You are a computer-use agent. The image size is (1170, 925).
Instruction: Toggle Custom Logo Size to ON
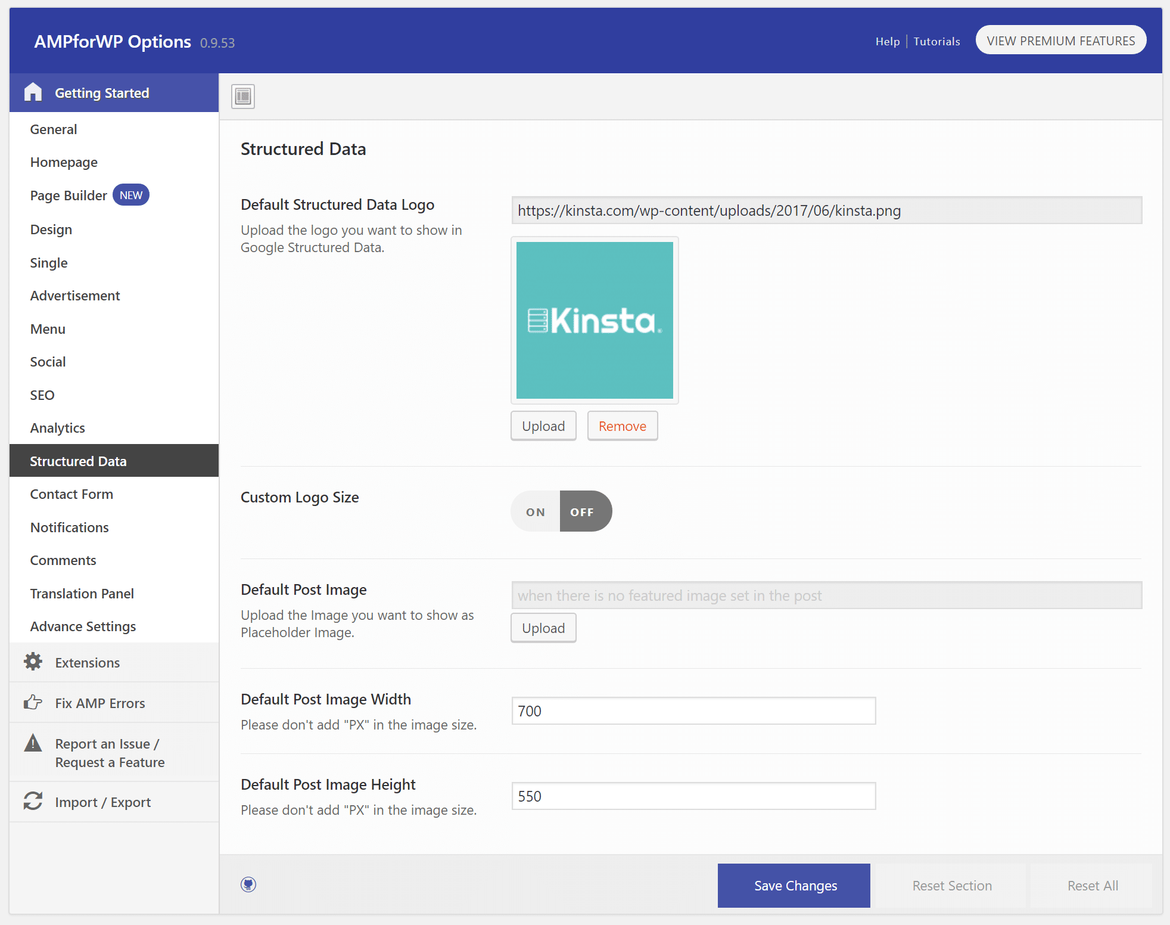535,511
